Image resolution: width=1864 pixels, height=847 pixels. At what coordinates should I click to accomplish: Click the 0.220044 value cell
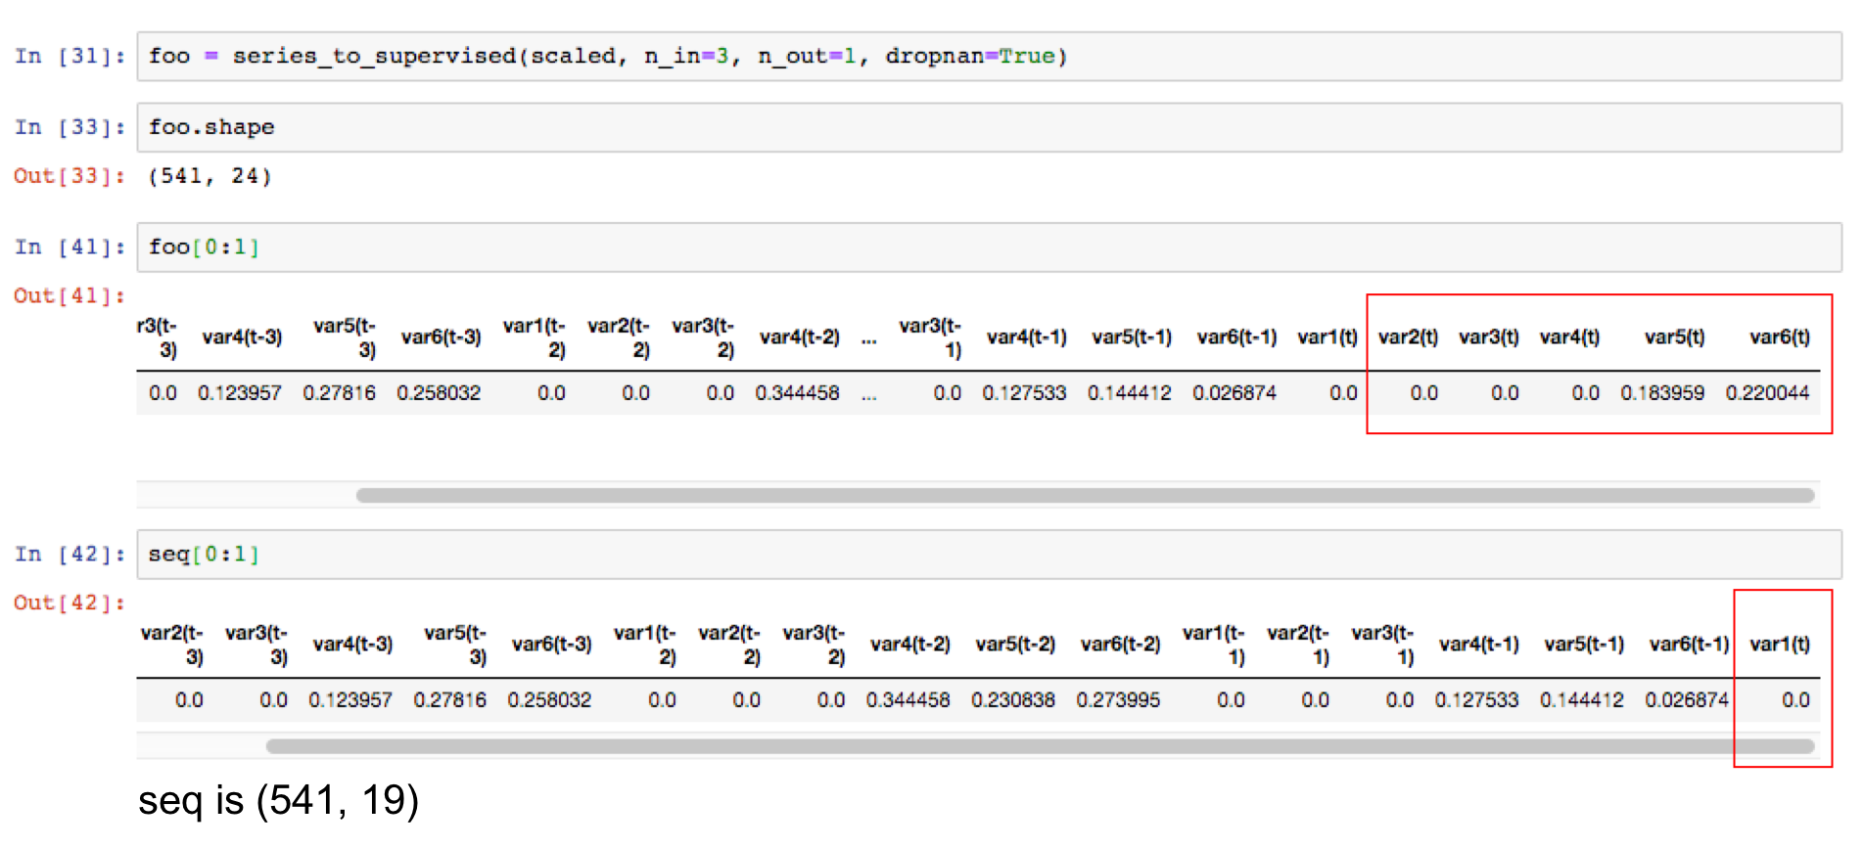(1767, 393)
